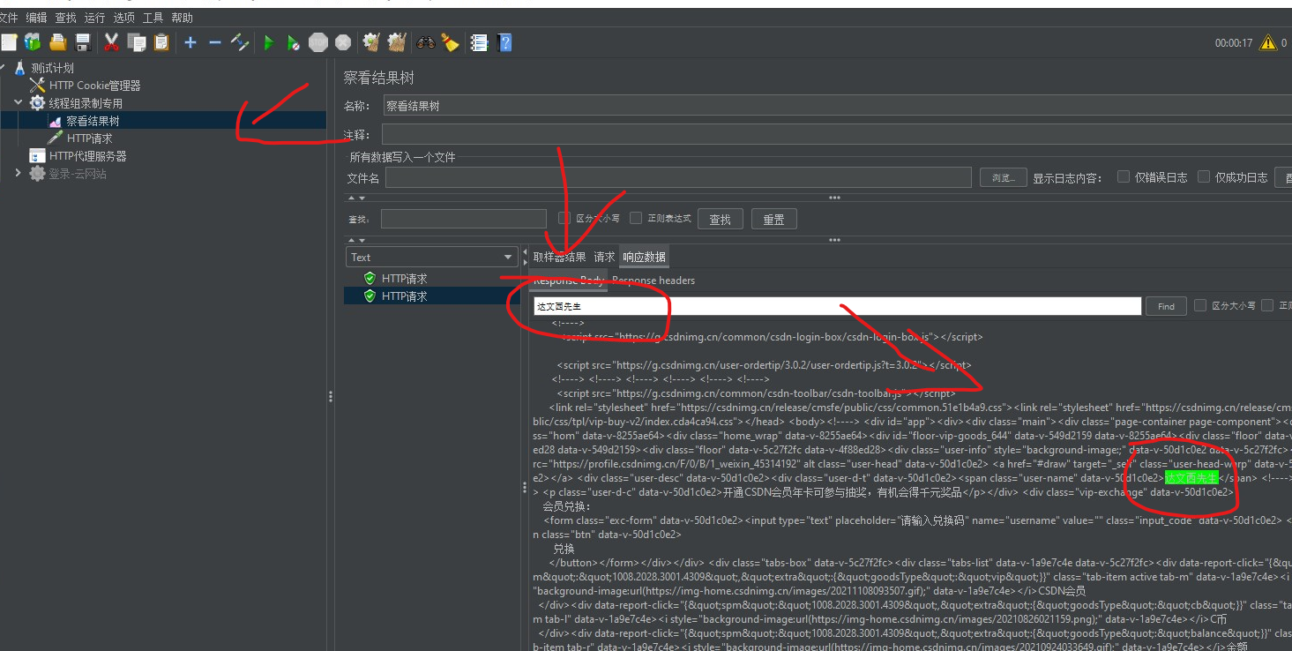Open search with the binoculars icon

[426, 41]
